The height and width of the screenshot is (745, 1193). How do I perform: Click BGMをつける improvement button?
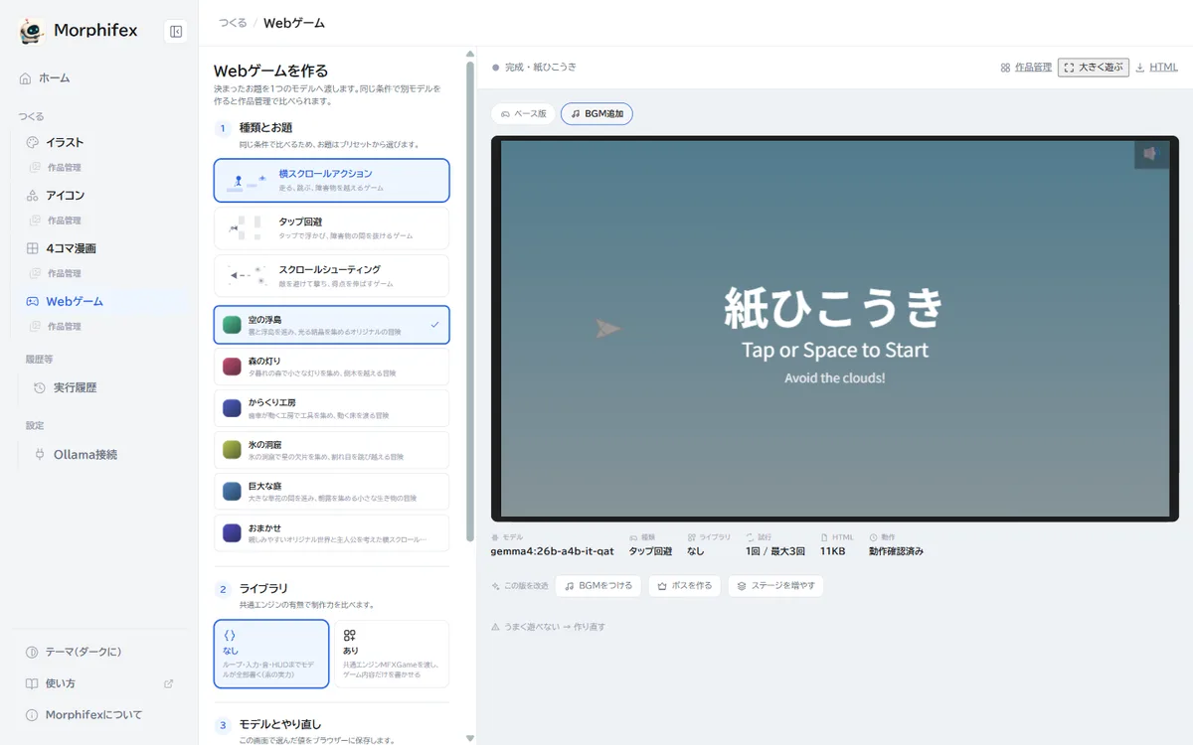(599, 586)
